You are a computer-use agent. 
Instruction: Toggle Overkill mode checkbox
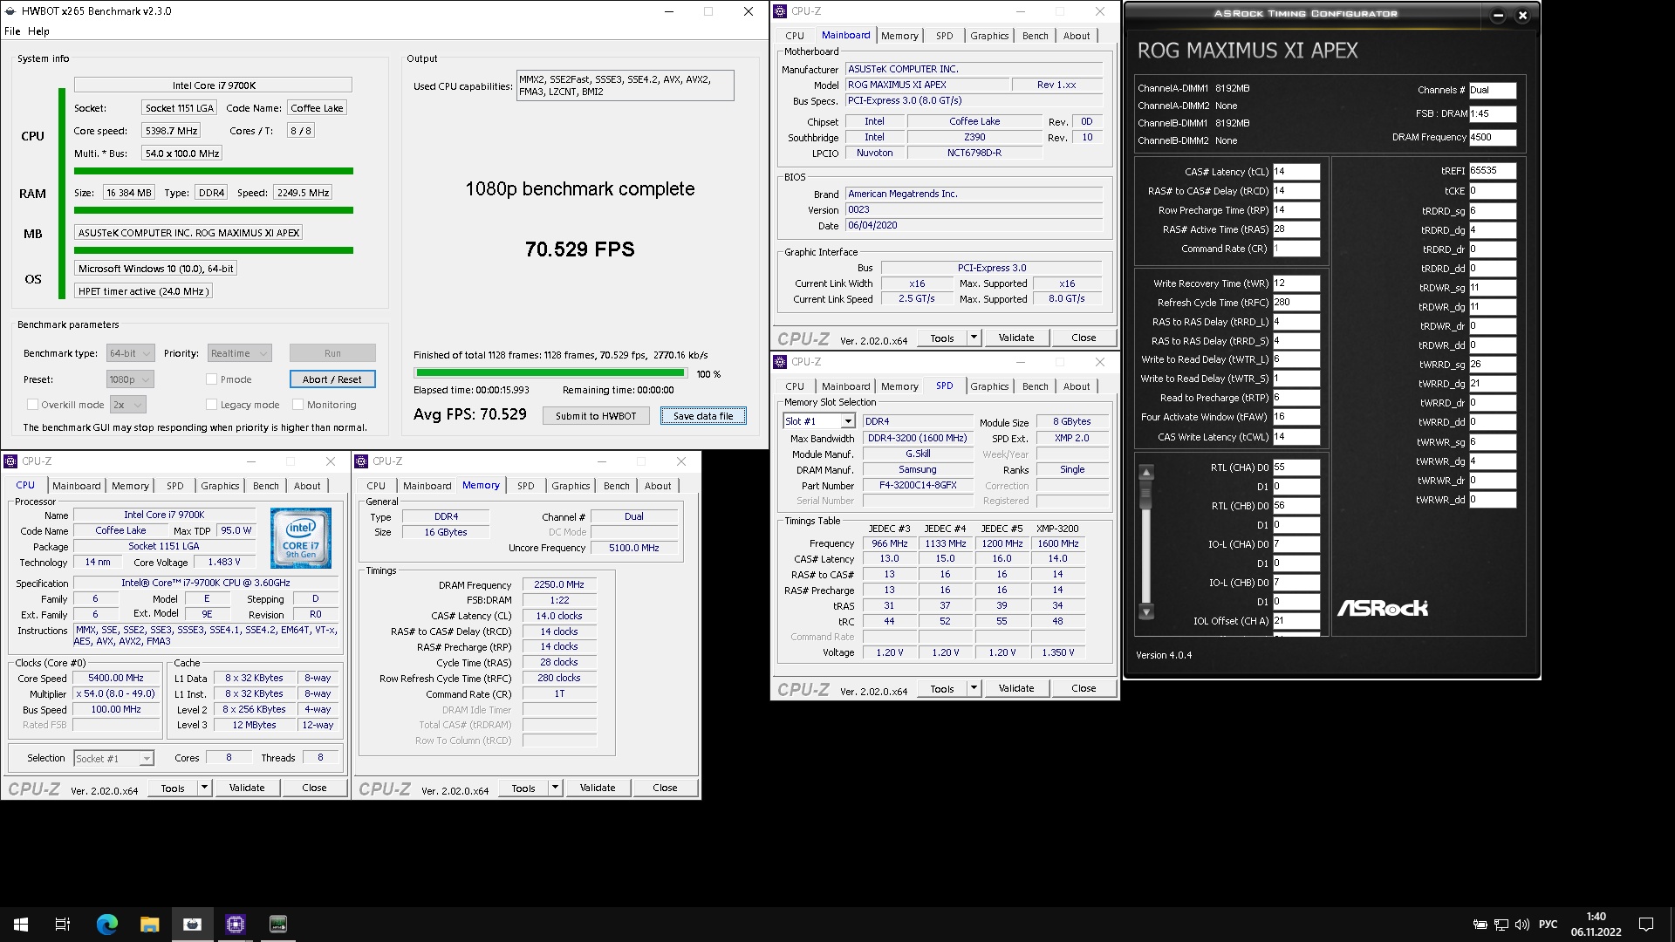pos(32,405)
